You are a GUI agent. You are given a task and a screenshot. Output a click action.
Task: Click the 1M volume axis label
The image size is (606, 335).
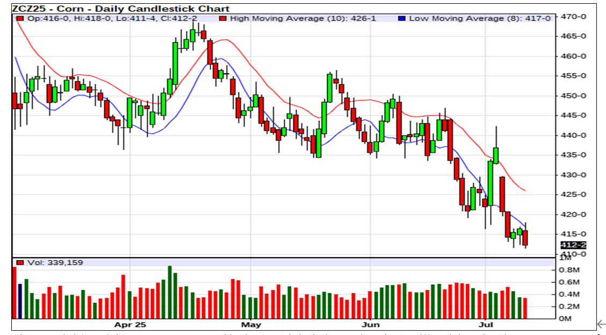(x=565, y=258)
